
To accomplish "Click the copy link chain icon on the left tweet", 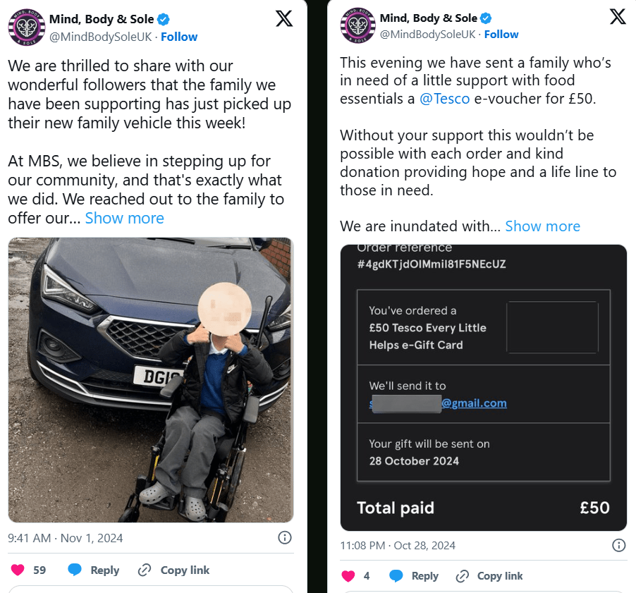I will (145, 570).
